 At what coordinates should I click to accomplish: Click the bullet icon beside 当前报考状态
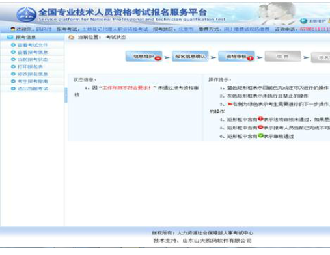[13, 59]
